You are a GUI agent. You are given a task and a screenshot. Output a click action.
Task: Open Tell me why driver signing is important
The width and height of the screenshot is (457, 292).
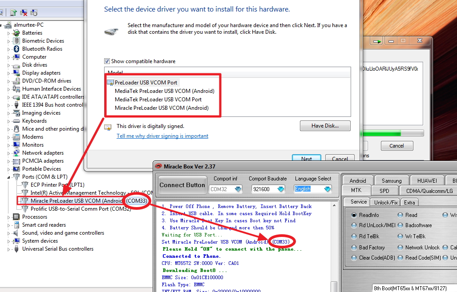162,136
